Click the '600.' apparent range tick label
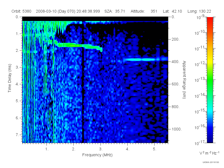This screenshot has height=168, width=224. click(176, 84)
